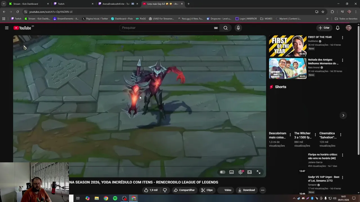Reload the page
The width and height of the screenshot is (360, 202).
(x=17, y=12)
